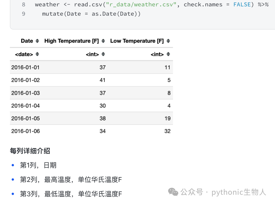This screenshot has height=203, width=275.
Task: Click the High Temperature [F] header text
Action: coord(72,41)
